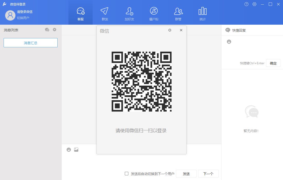
Task: Open the image attachment picker
Action: tap(76, 149)
